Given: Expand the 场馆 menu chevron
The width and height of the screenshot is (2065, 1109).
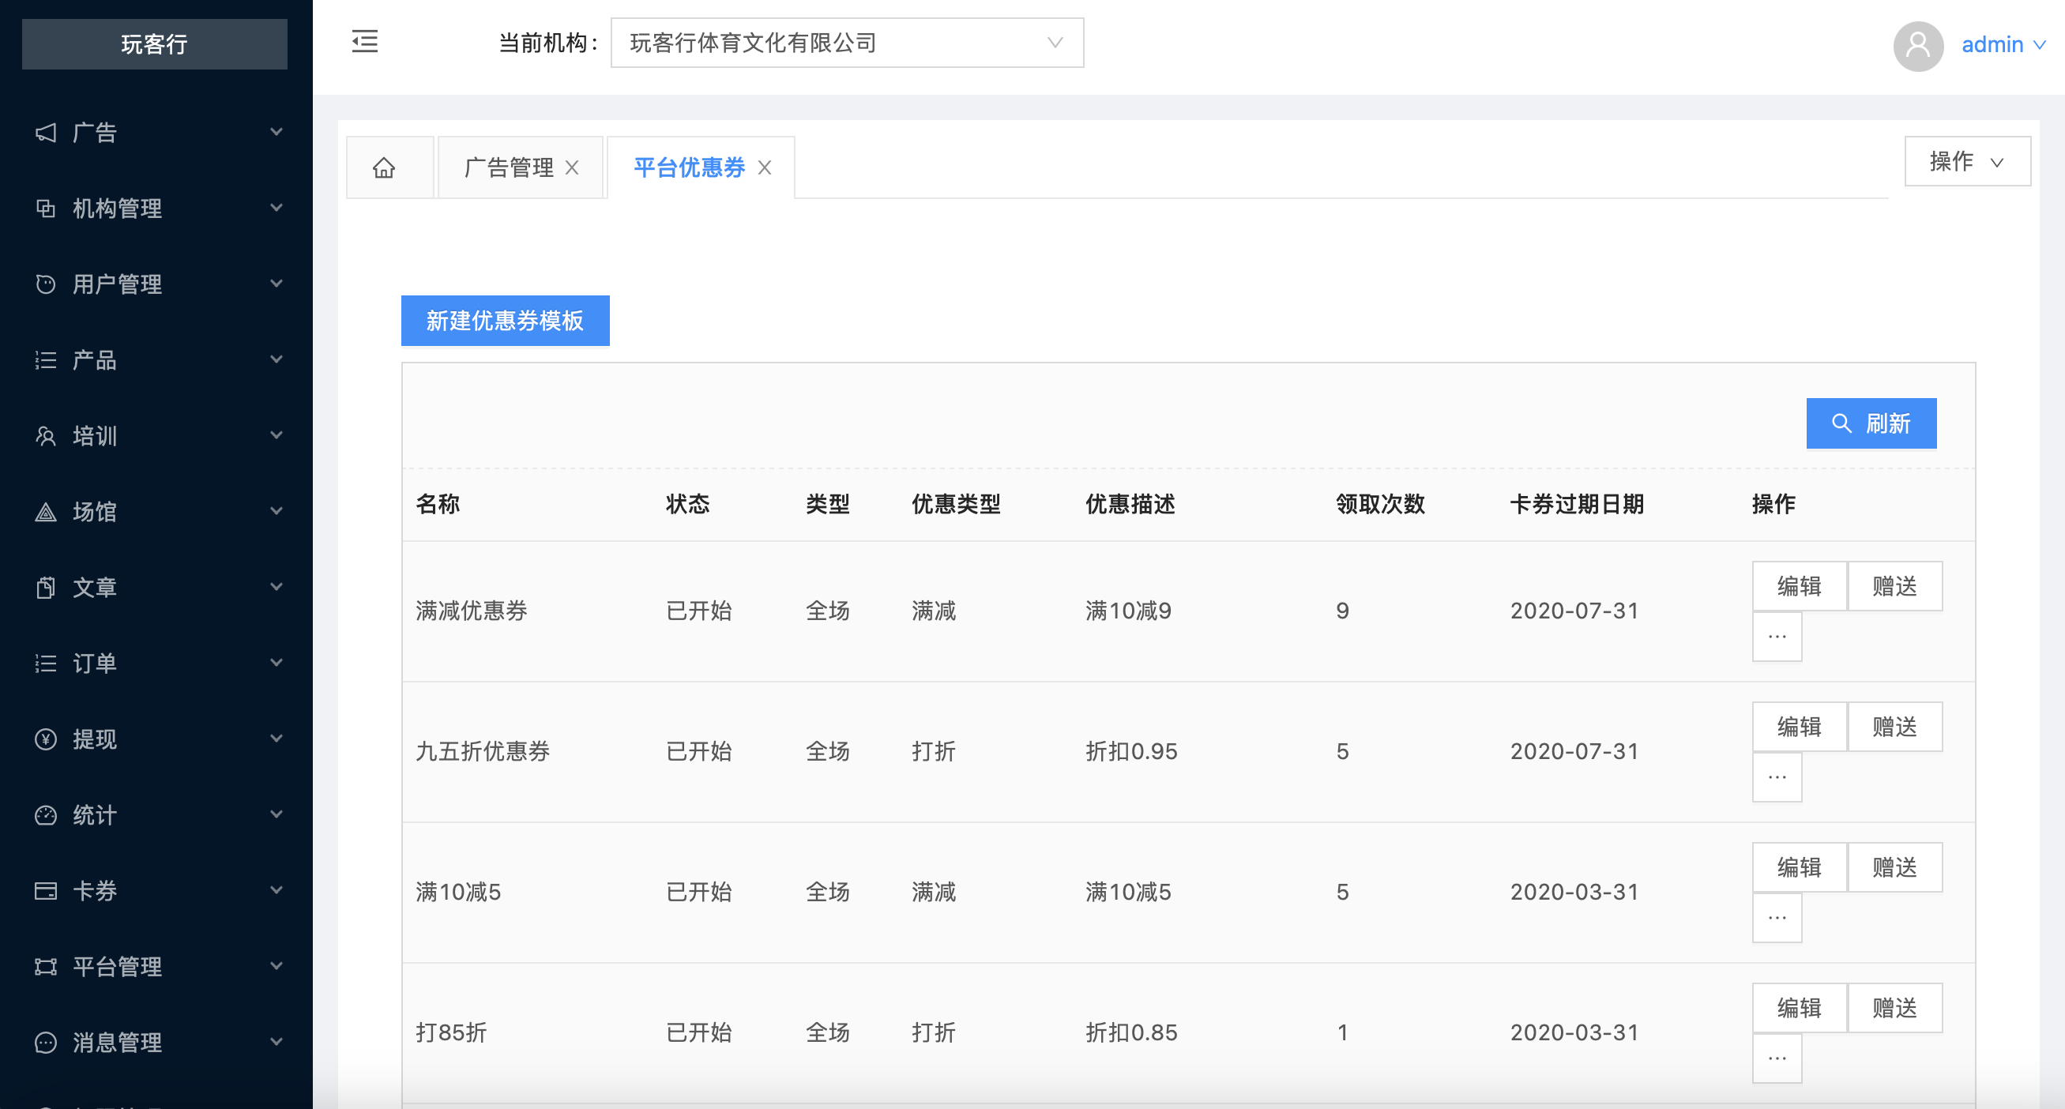Looking at the screenshot, I should pyautogui.click(x=276, y=511).
